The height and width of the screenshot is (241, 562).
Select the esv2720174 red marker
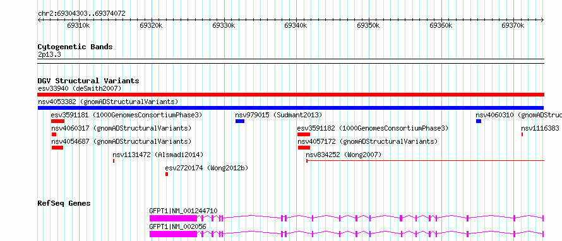tap(167, 174)
